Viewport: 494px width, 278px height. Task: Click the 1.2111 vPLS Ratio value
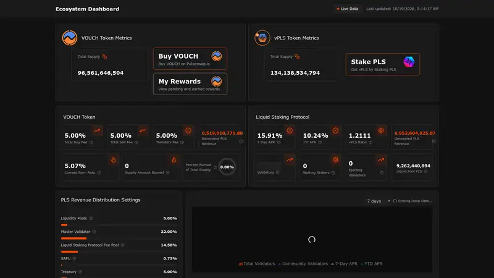[x=359, y=135]
